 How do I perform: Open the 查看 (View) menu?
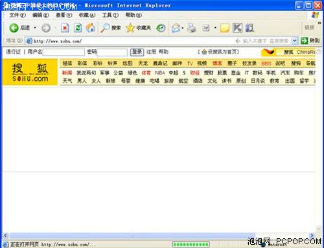tap(64, 15)
